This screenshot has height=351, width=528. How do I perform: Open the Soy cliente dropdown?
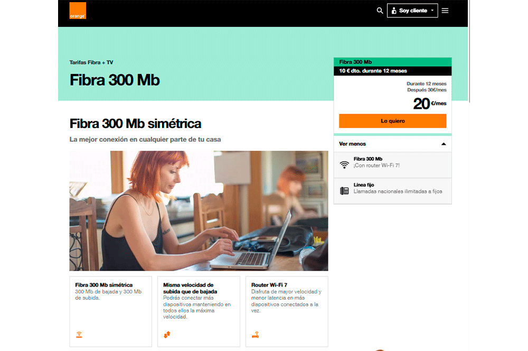coord(412,10)
